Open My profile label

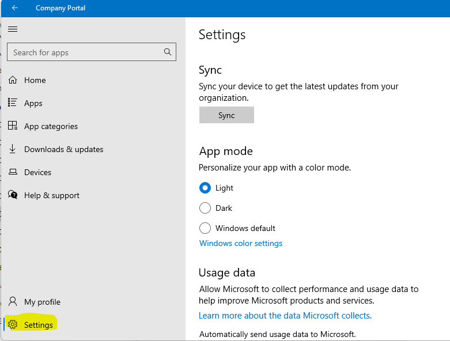[43, 302]
